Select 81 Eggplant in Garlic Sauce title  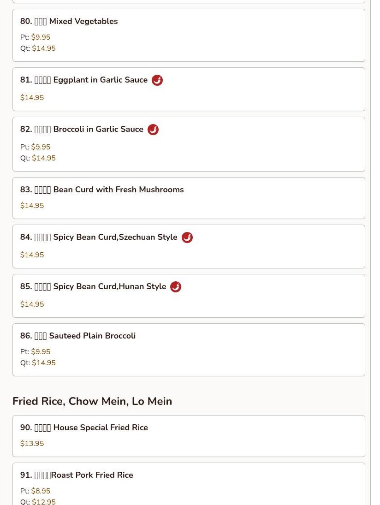[x=84, y=80]
